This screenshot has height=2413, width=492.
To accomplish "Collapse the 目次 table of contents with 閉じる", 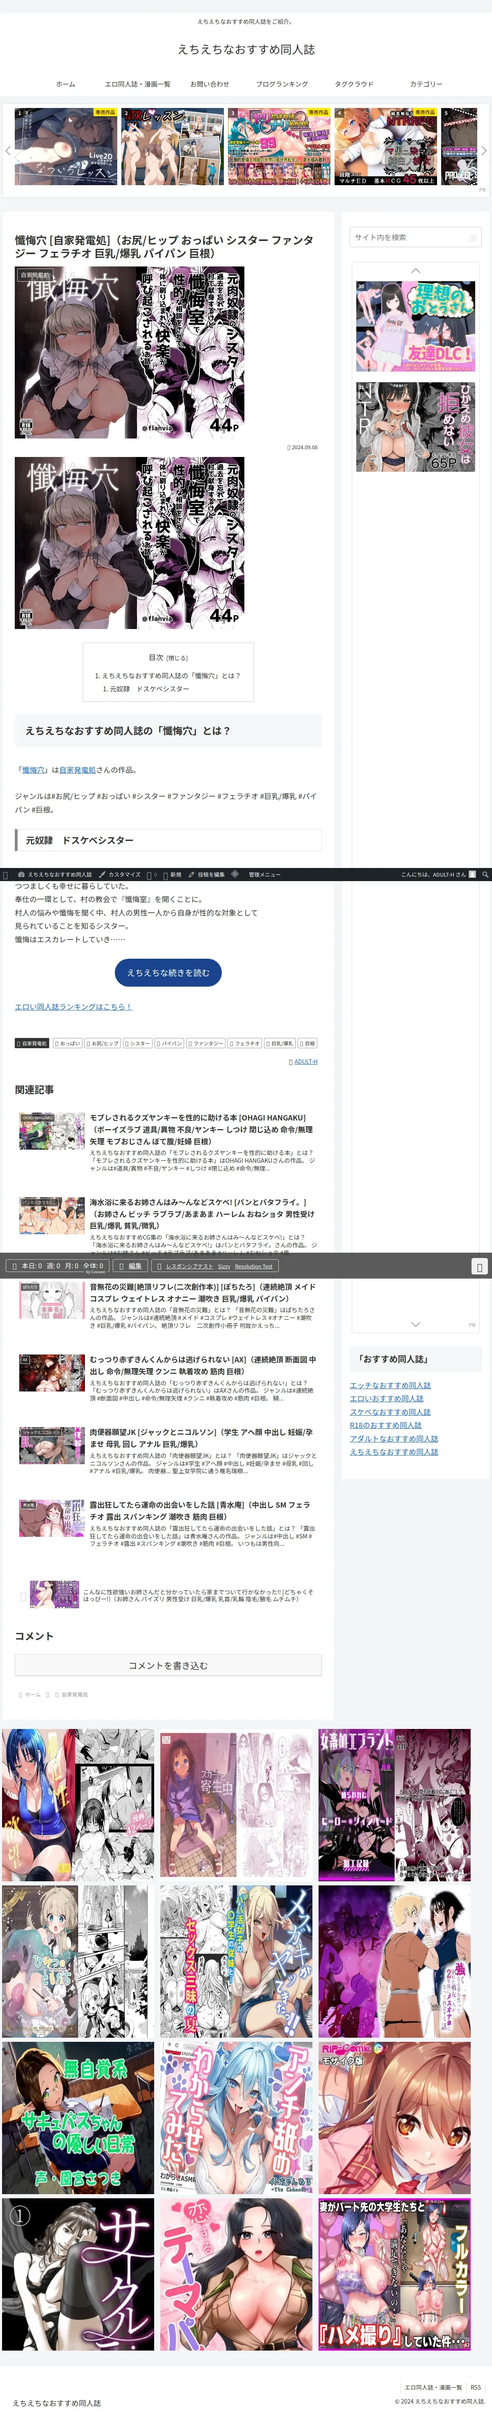I will (177, 658).
